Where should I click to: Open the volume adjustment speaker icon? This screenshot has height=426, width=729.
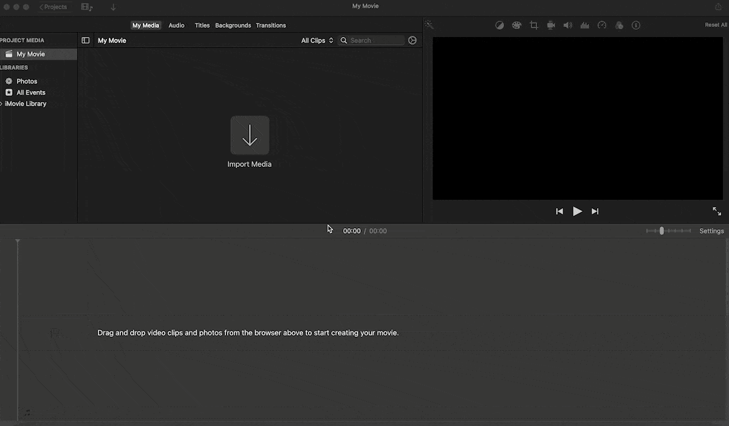(x=567, y=25)
